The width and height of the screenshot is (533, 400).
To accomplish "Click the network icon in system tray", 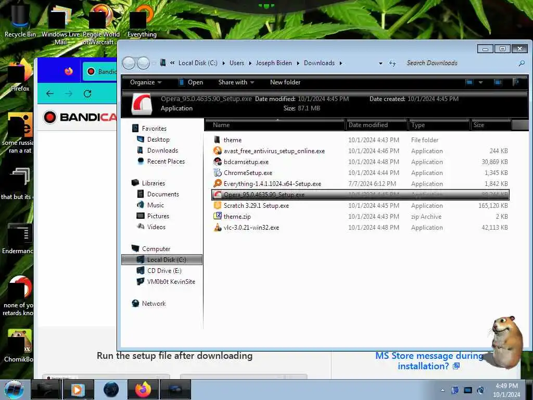I will pos(468,390).
